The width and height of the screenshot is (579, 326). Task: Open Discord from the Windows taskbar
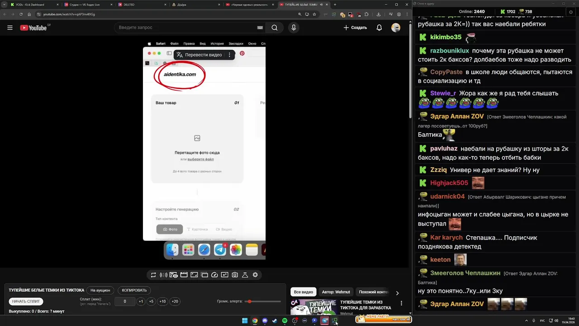pos(265,321)
